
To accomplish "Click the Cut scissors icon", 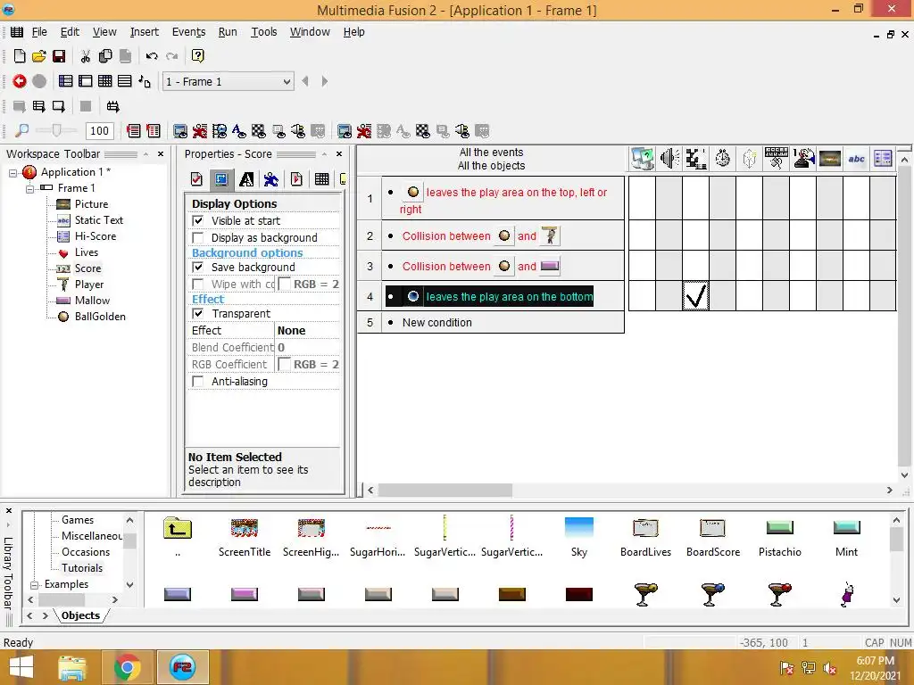I will point(86,56).
